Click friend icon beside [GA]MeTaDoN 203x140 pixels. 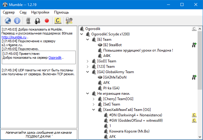[x=194, y=77]
